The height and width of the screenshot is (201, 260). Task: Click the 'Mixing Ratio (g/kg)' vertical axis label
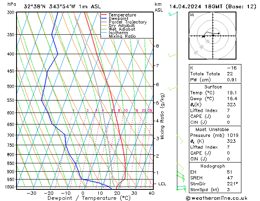[162, 116]
